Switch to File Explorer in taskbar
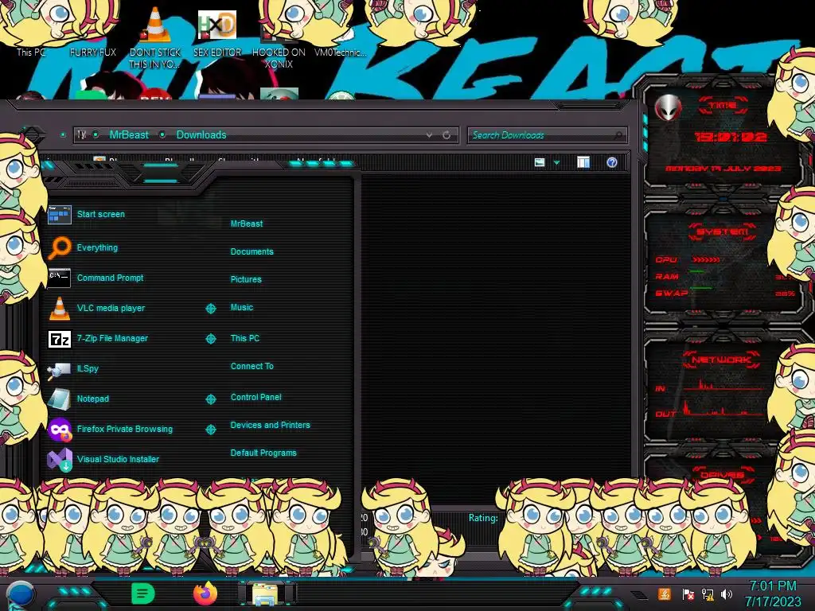 [267, 593]
